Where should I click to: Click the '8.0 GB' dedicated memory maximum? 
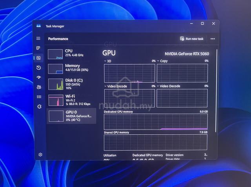tap(204, 112)
